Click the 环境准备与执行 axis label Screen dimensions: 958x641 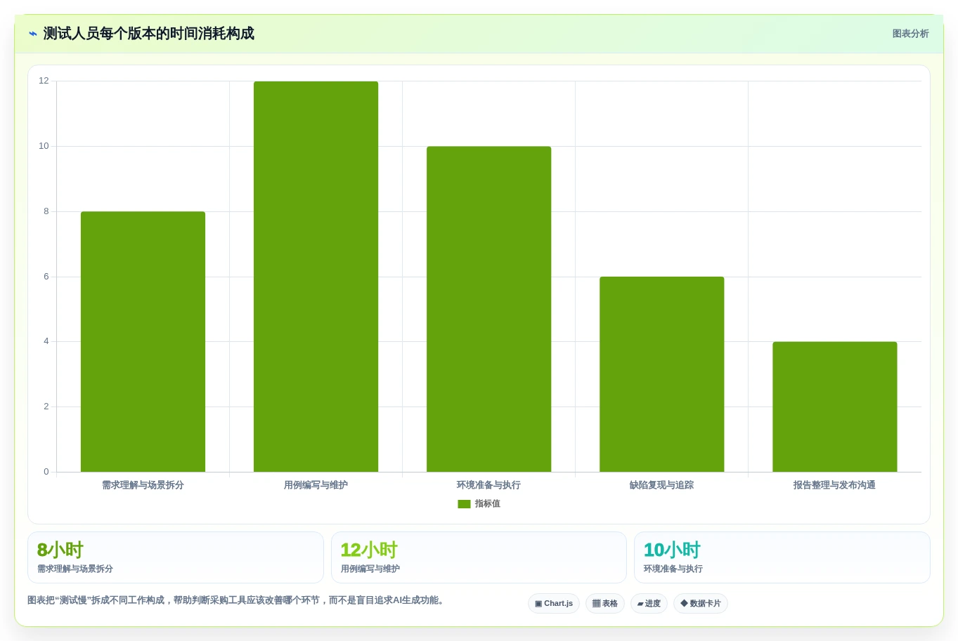coord(488,485)
